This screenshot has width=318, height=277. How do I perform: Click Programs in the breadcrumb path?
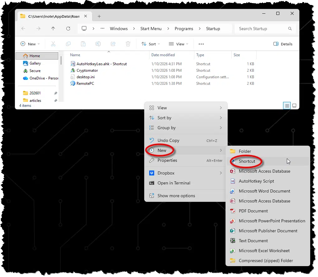(184, 29)
